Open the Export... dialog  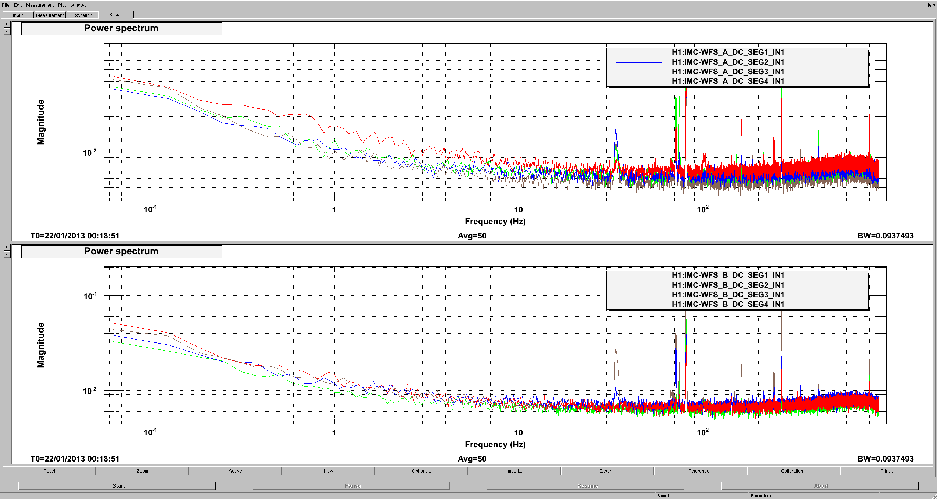point(608,471)
